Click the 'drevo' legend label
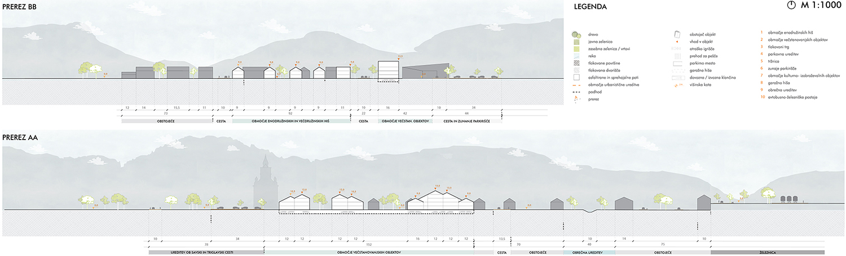 [x=594, y=35]
